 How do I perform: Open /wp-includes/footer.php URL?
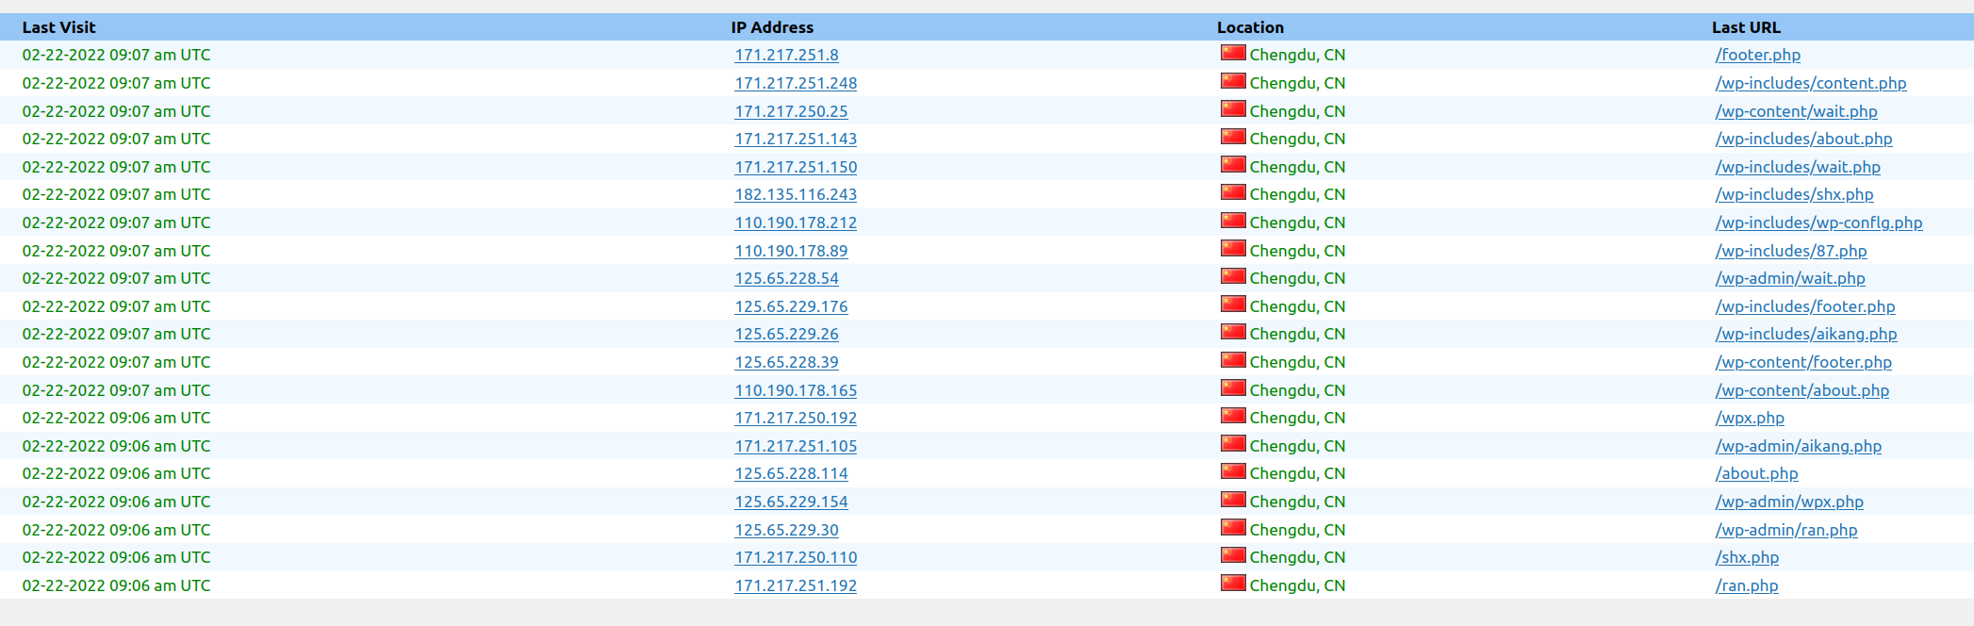[1805, 306]
